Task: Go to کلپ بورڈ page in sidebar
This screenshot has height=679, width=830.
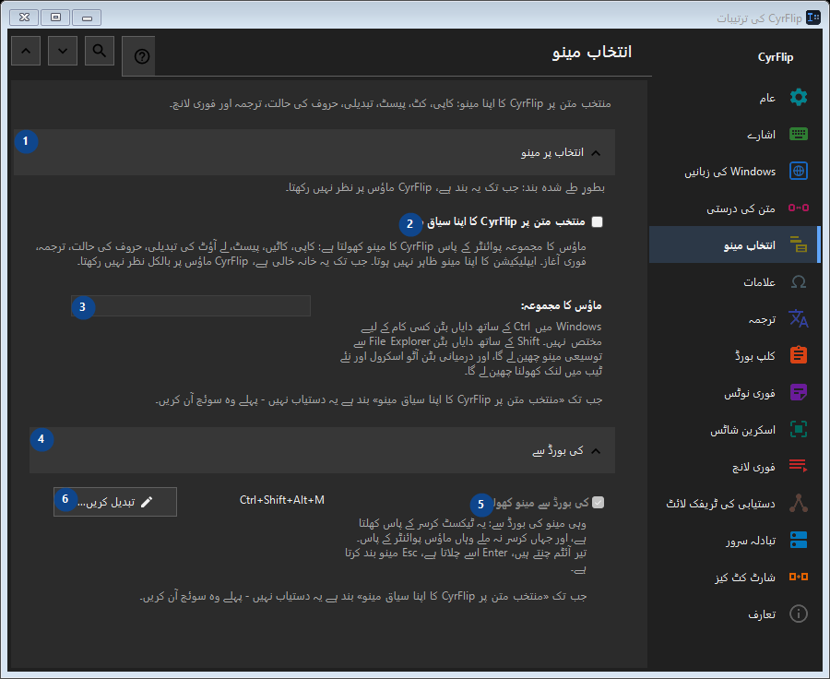Action: tap(734, 355)
